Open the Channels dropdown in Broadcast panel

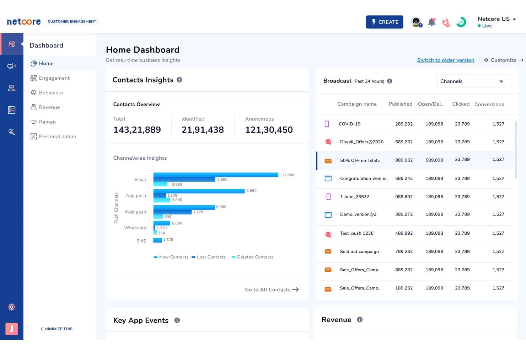tap(473, 81)
